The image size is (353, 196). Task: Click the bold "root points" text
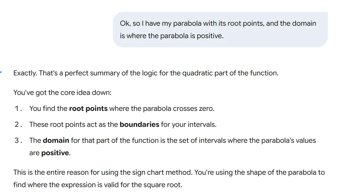click(x=88, y=108)
